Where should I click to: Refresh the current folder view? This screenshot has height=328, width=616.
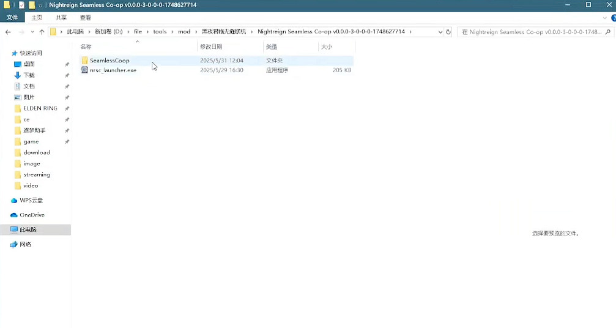point(448,32)
